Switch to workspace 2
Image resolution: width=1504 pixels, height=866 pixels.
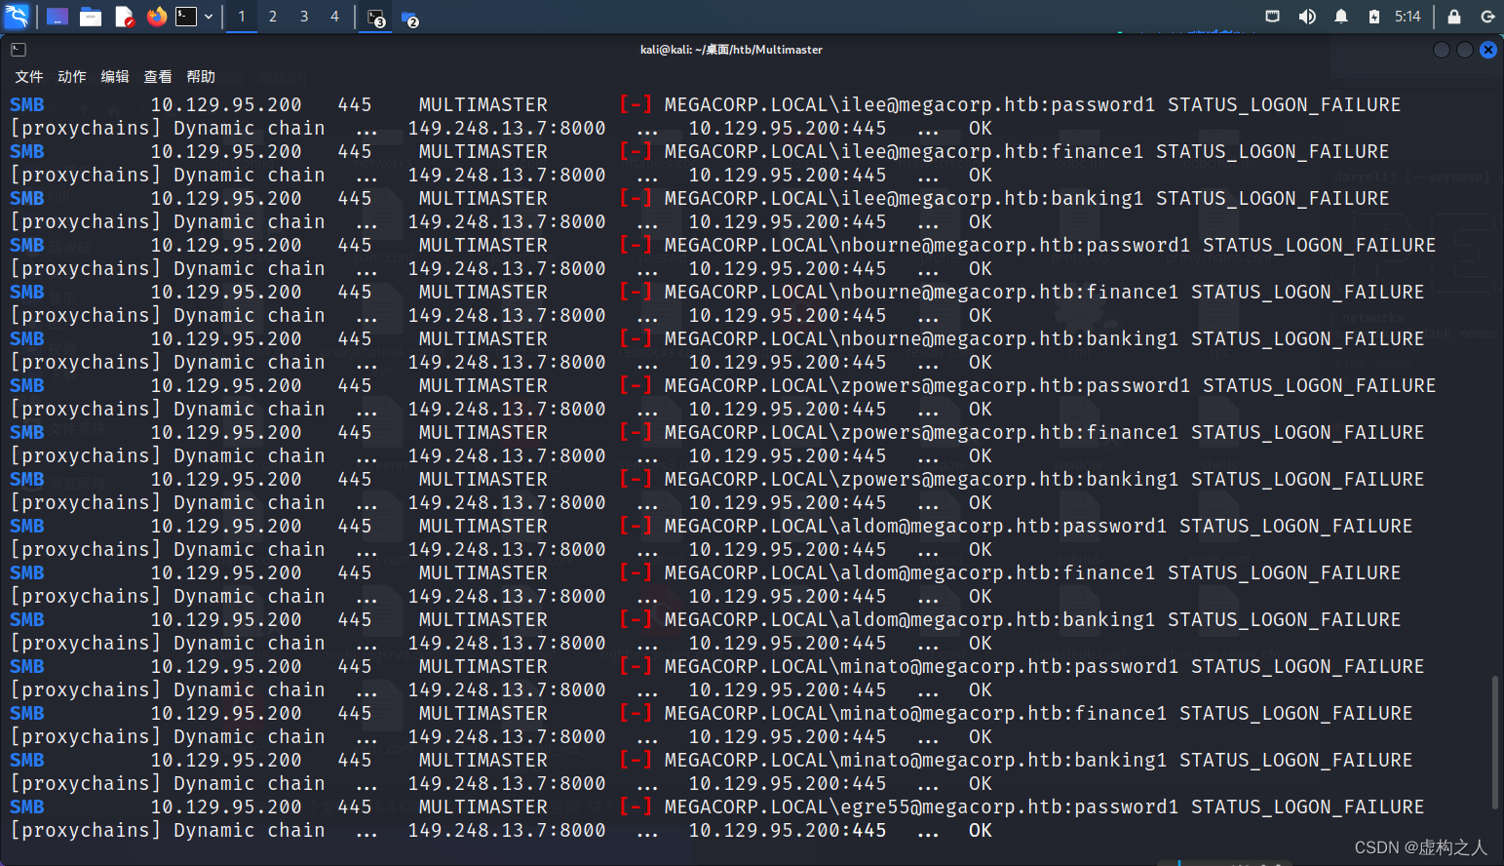click(273, 17)
